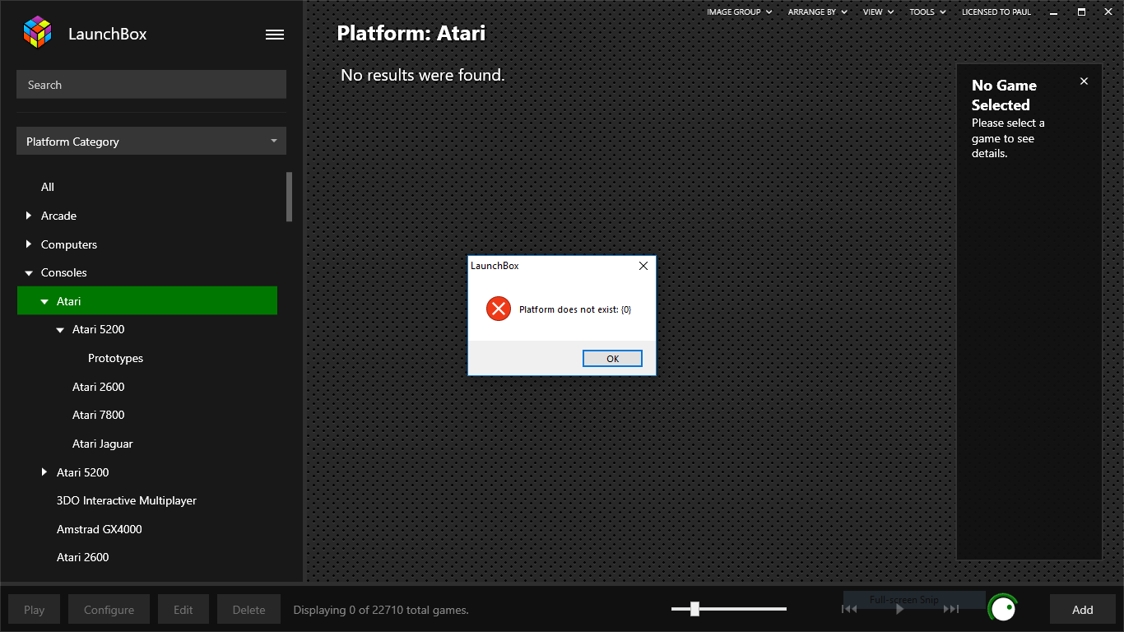This screenshot has width=1124, height=632.
Task: Select the Atari 7800 tree item
Action: pyautogui.click(x=99, y=416)
